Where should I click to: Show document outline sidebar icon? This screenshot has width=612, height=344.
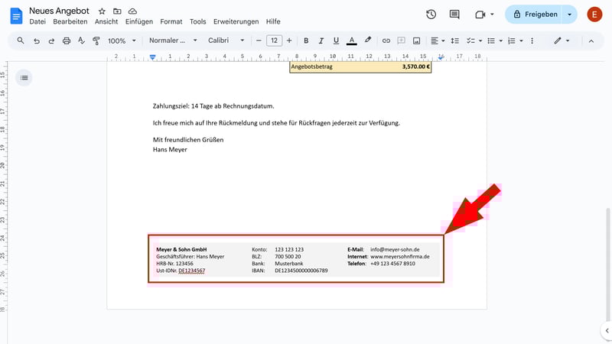(x=24, y=77)
